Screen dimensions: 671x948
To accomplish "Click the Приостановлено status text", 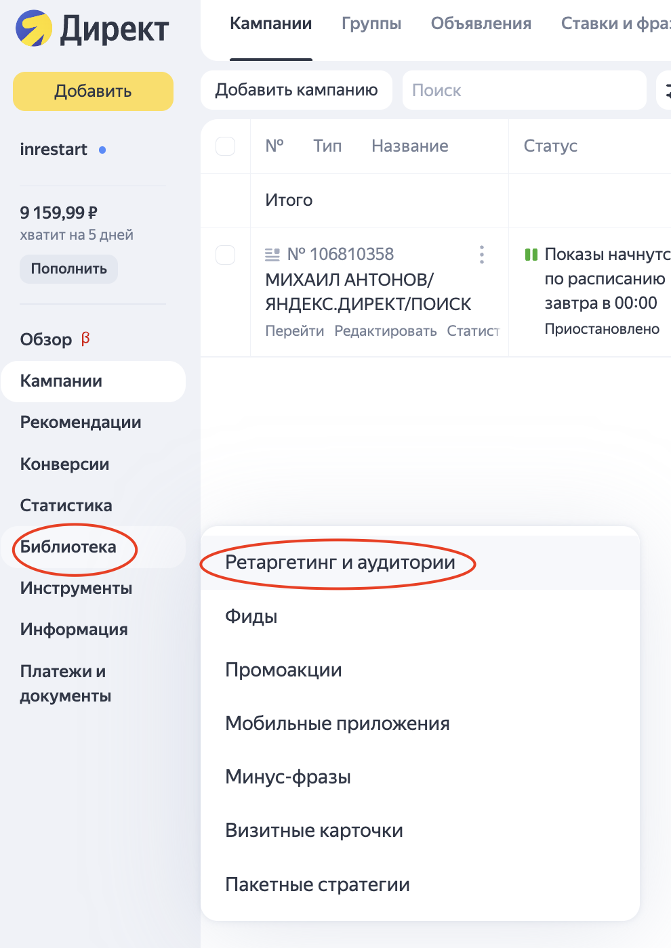I will click(x=602, y=329).
